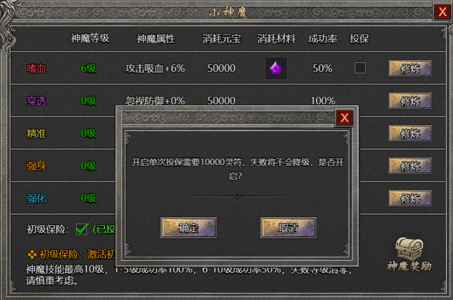The height and width of the screenshot is (300, 453).
Task: Cancel using the 取消 button
Action: 288,228
